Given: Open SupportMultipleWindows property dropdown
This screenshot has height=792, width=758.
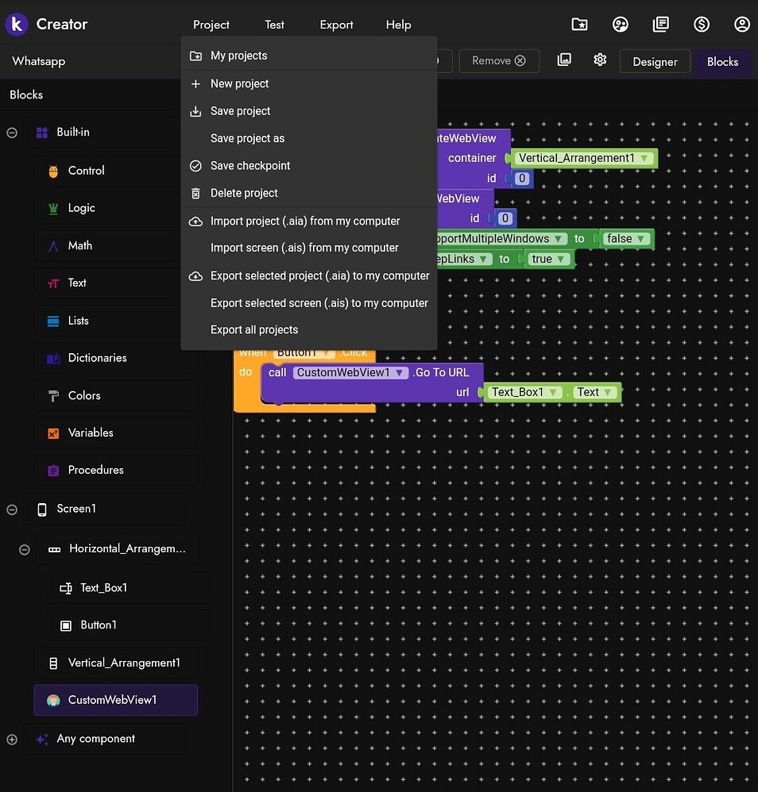Looking at the screenshot, I should coord(559,238).
